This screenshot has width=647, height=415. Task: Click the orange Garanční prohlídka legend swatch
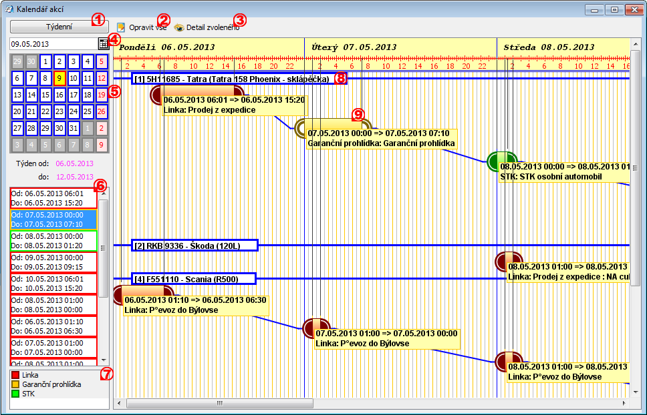[15, 385]
